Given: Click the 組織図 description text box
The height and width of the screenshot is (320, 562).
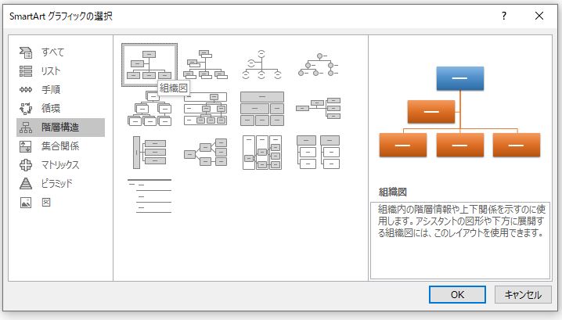Looking at the screenshot, I should (x=460, y=240).
